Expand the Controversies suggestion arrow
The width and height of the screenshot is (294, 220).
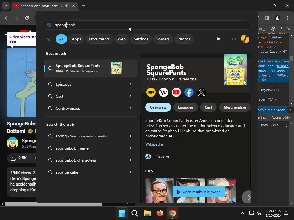pyautogui.click(x=131, y=108)
